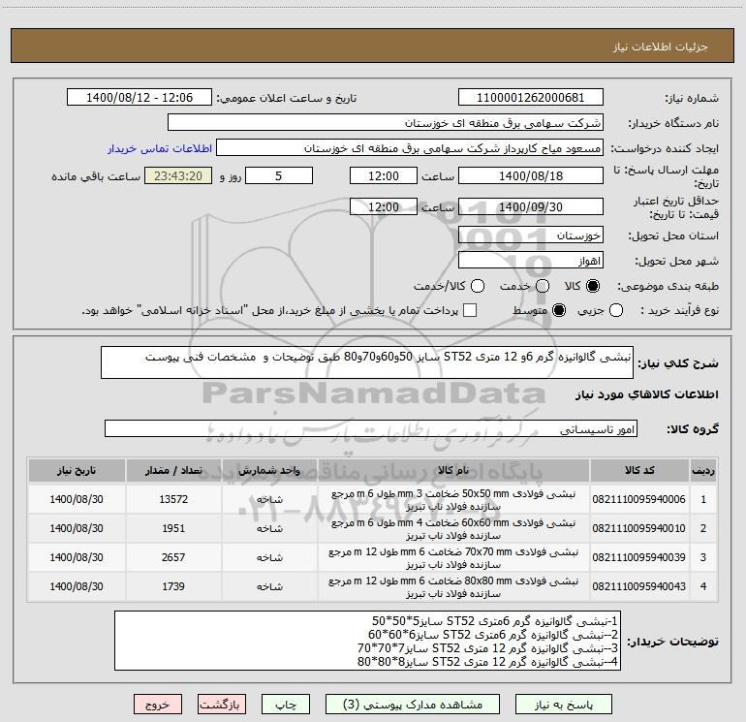746x722 pixels.
Task: Click the remaining time 23:43:20 field
Action: [178, 175]
